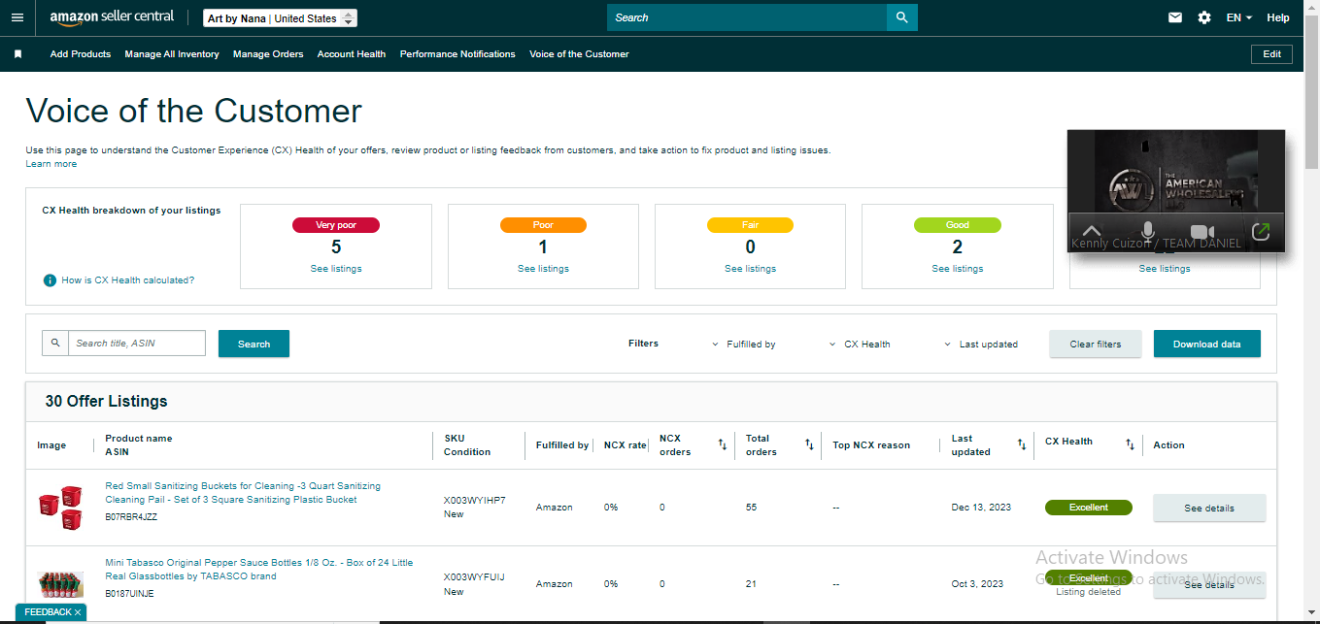See listings under Very poor
This screenshot has width=1320, height=624.
point(336,269)
